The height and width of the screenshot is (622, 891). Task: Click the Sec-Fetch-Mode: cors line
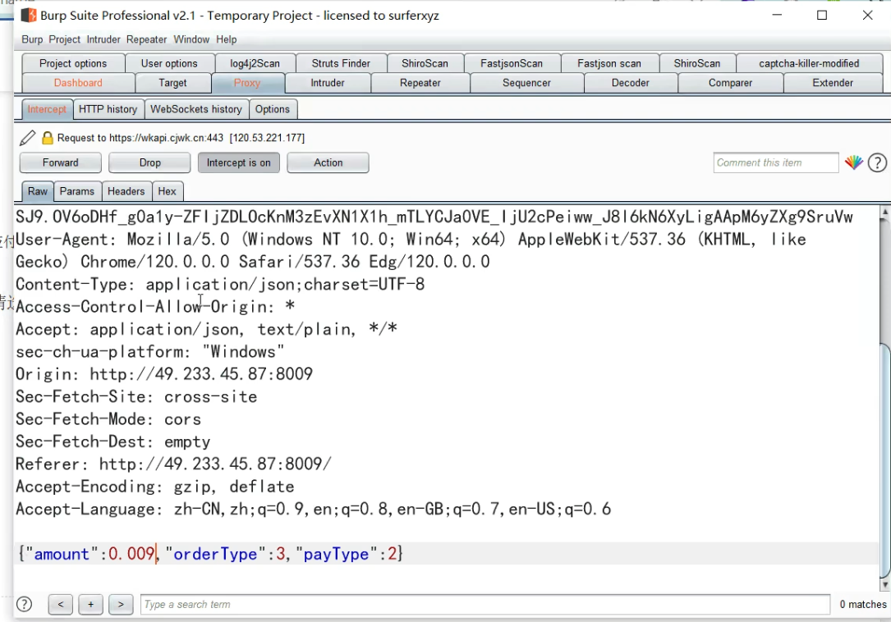tap(108, 419)
